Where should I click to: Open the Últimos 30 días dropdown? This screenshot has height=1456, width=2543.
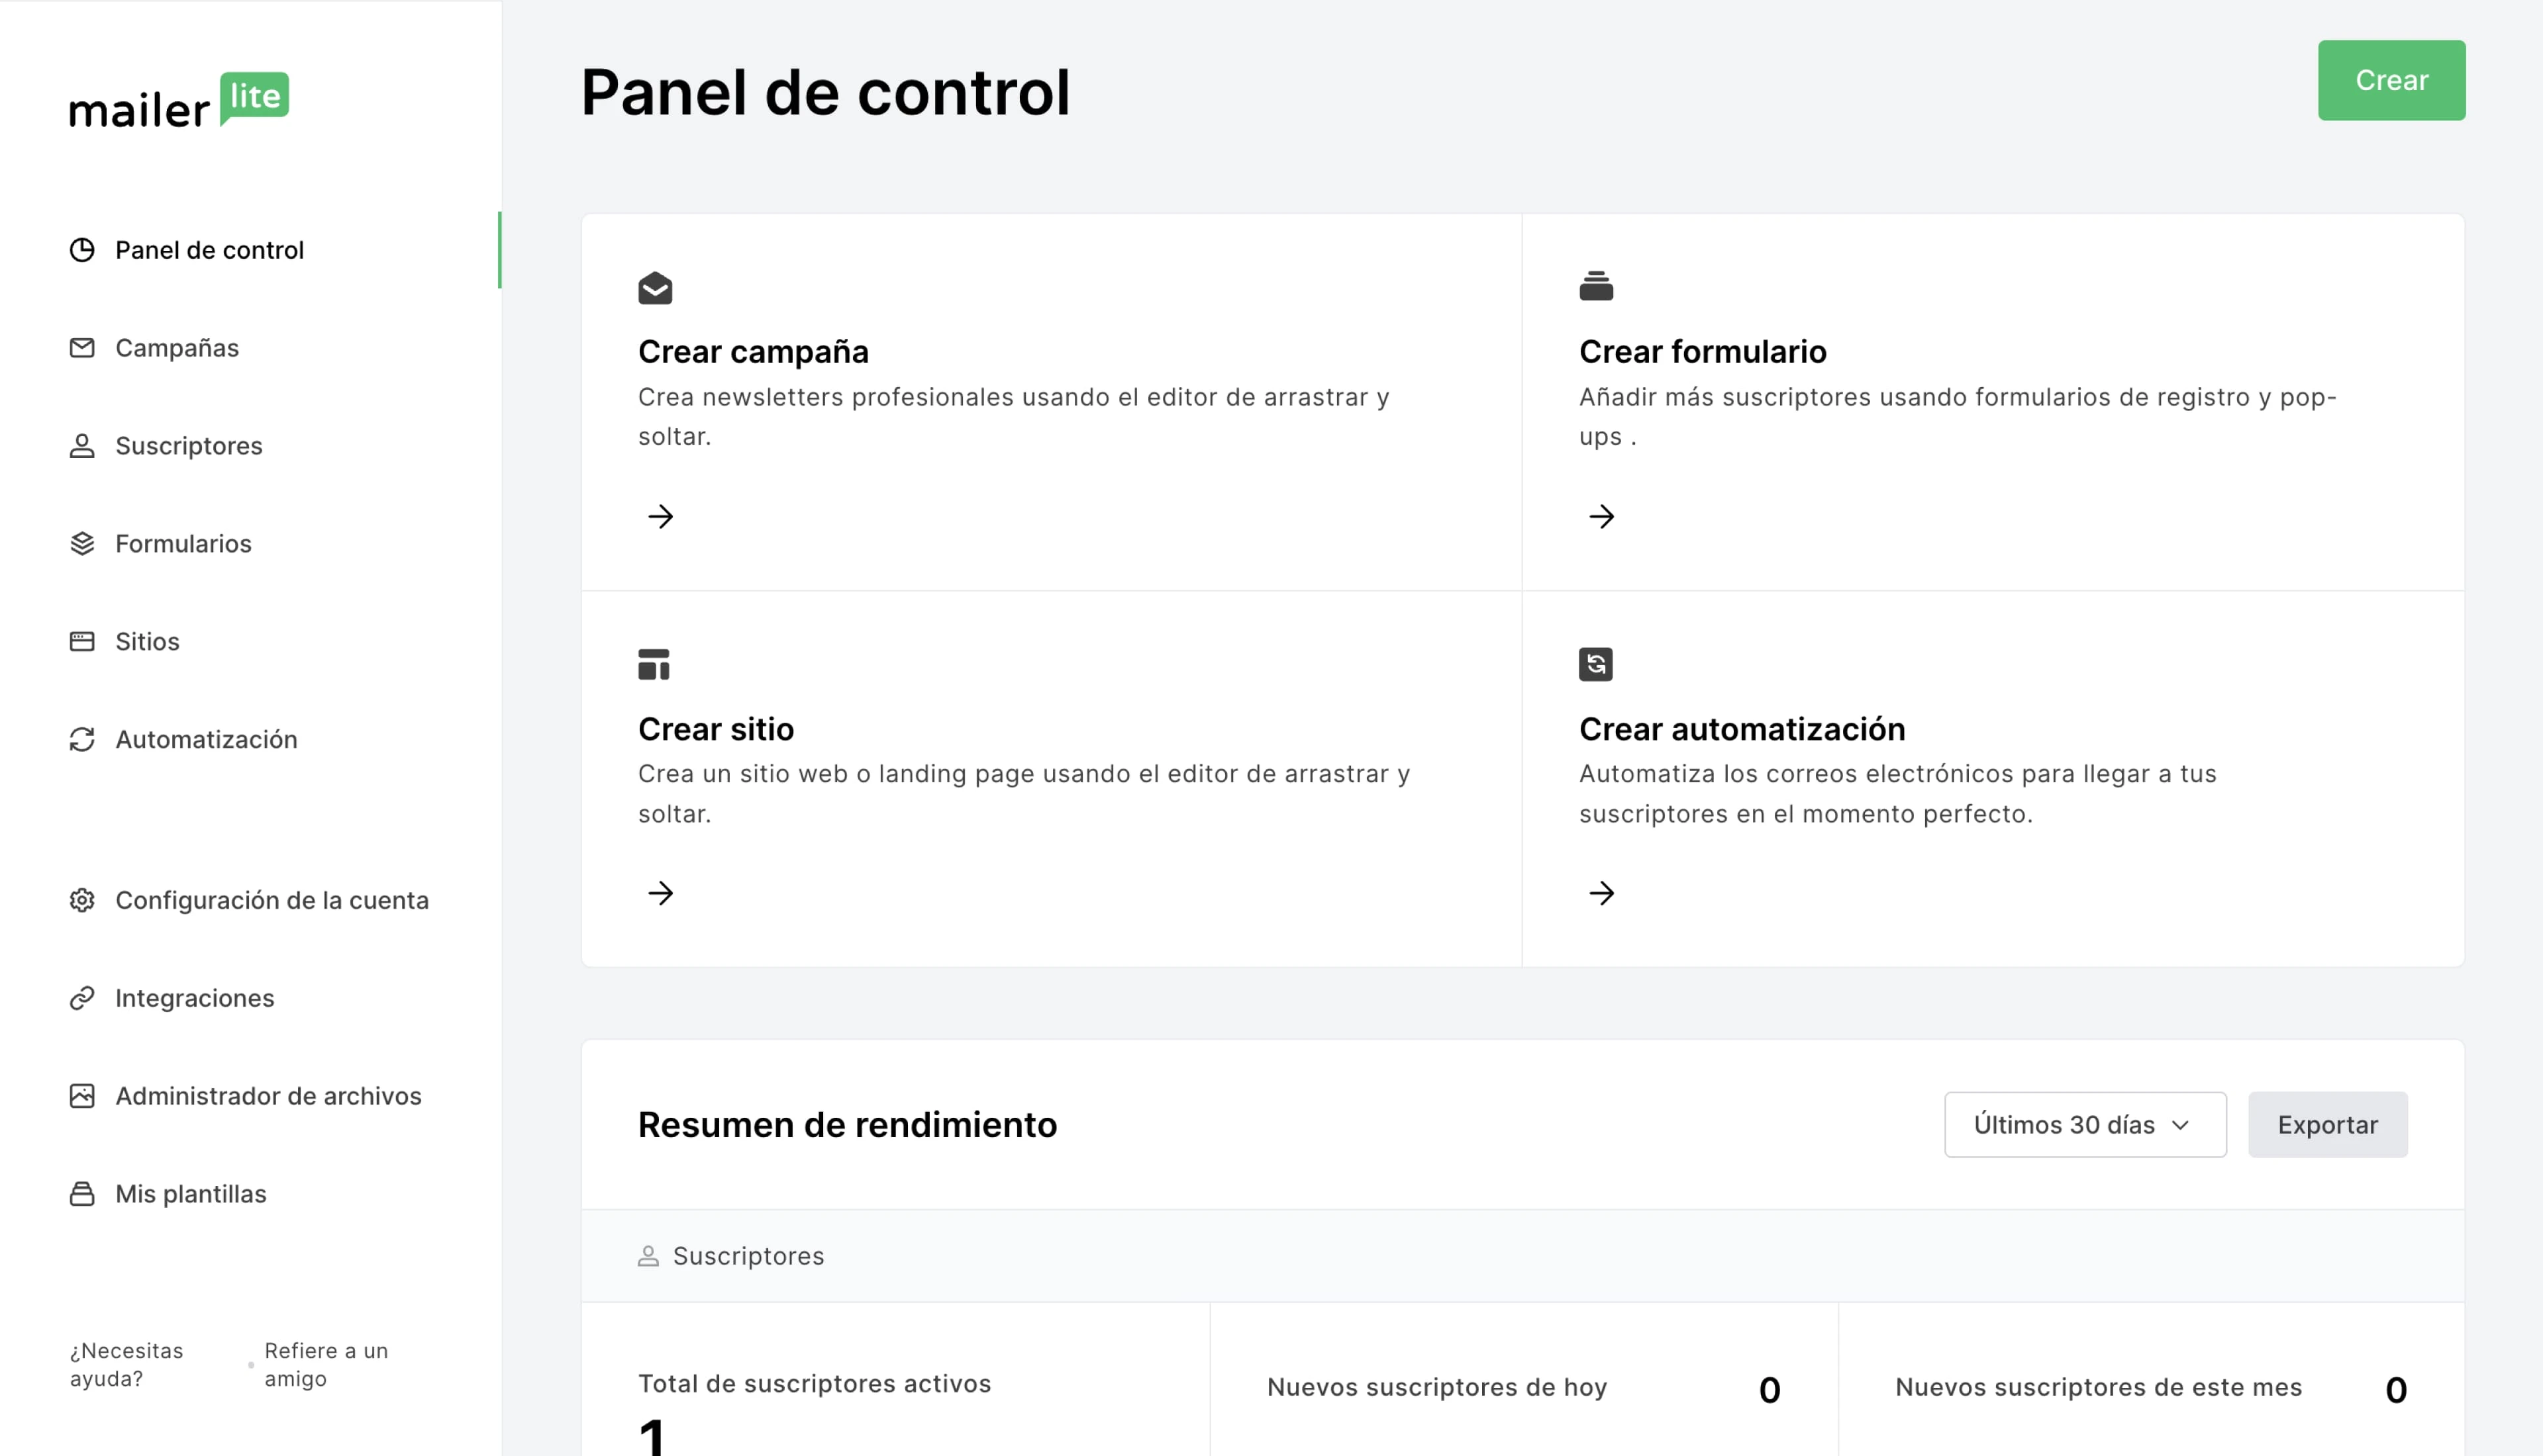coord(2085,1125)
